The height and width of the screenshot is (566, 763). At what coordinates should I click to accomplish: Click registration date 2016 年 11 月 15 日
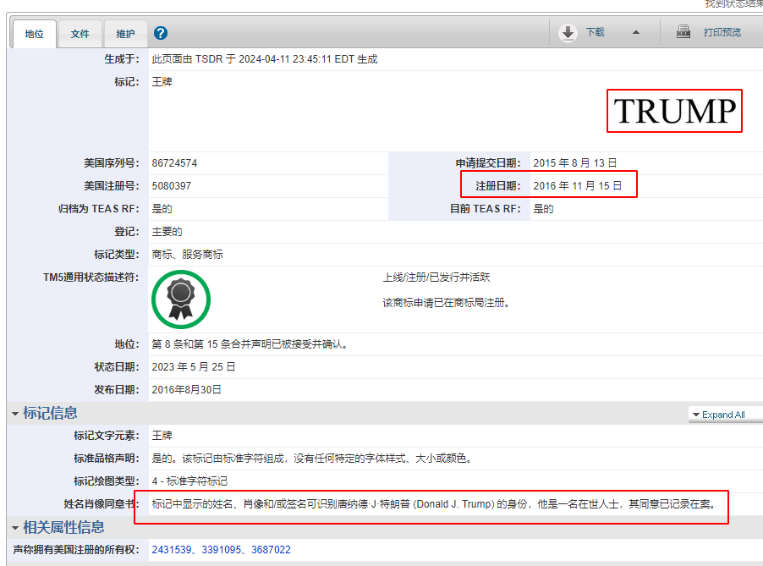[577, 186]
